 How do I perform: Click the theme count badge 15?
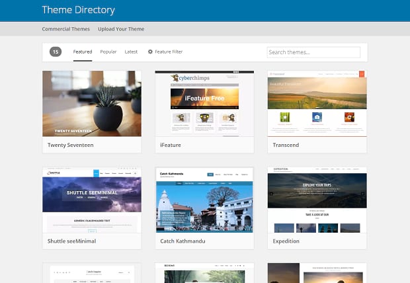click(x=56, y=52)
